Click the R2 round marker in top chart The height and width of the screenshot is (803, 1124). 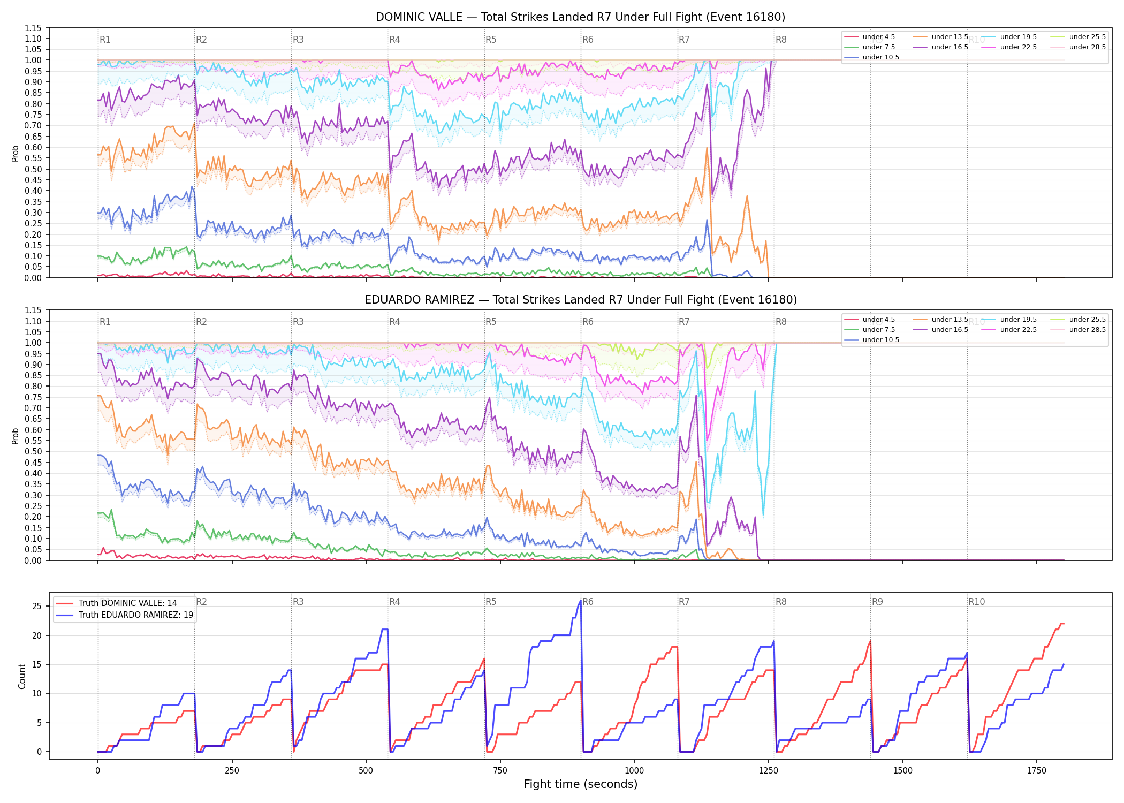pos(201,40)
